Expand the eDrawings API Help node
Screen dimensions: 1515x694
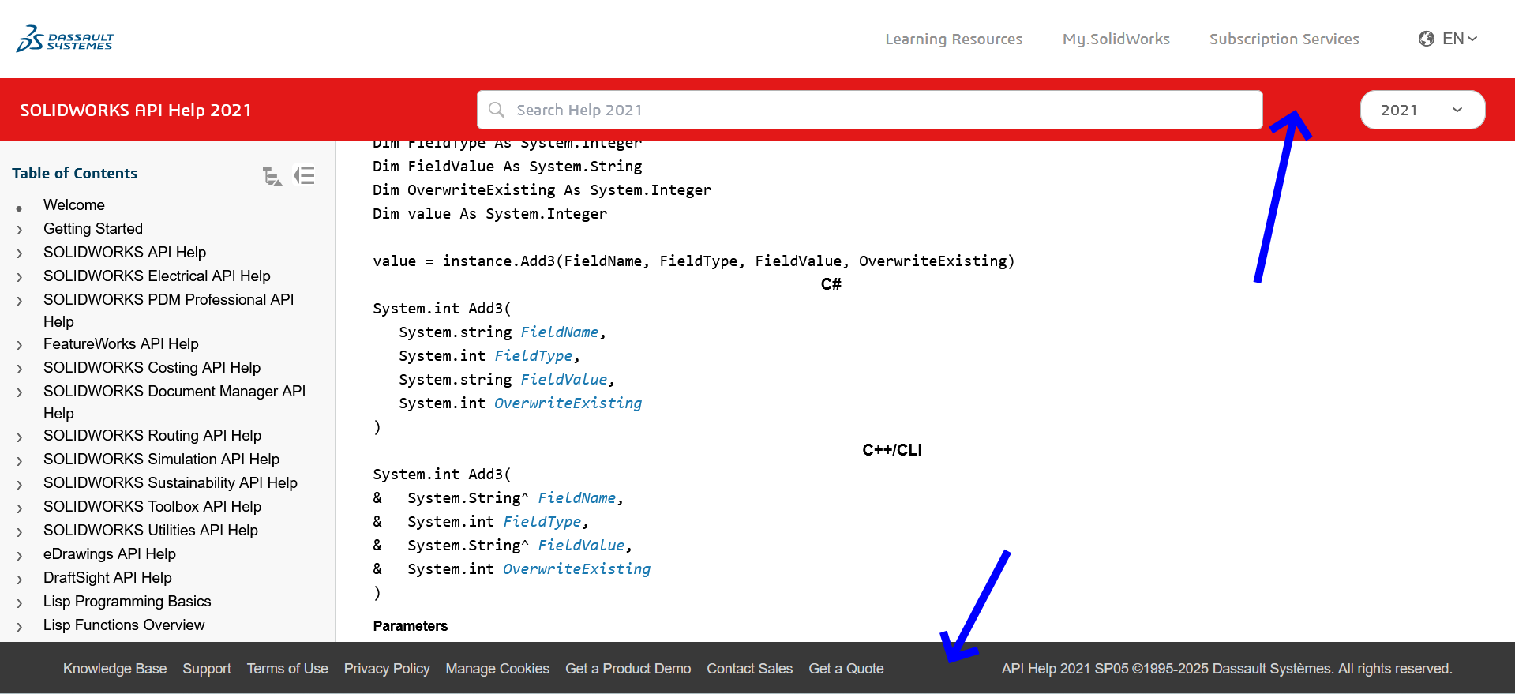[20, 555]
